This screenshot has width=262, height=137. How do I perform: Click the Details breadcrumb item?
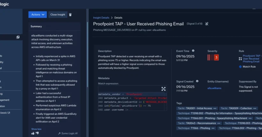(118, 18)
